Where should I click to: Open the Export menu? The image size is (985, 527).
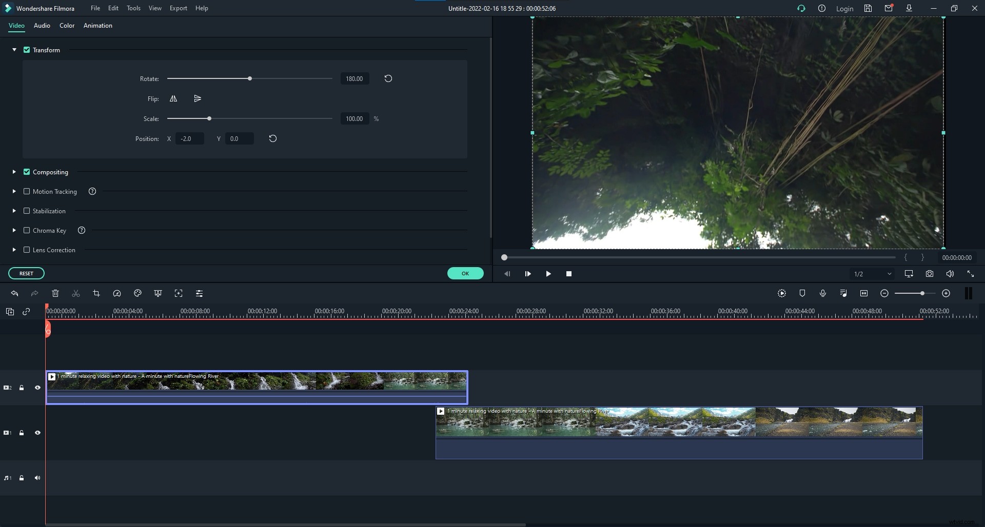[178, 8]
